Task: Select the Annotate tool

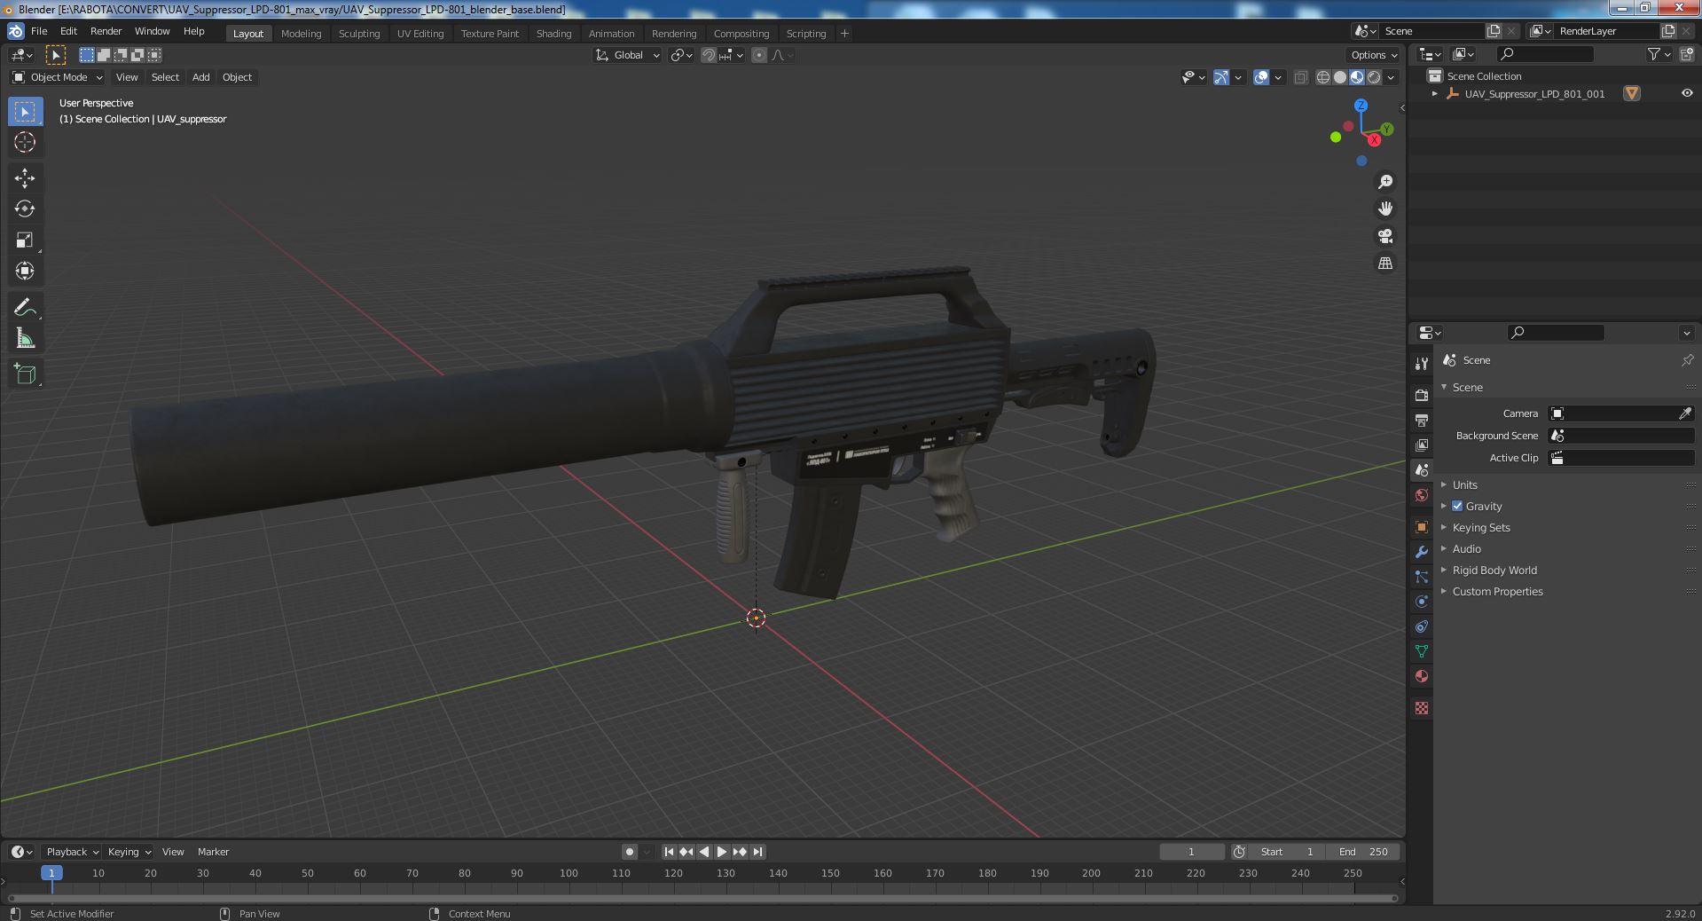Action: pos(25,307)
